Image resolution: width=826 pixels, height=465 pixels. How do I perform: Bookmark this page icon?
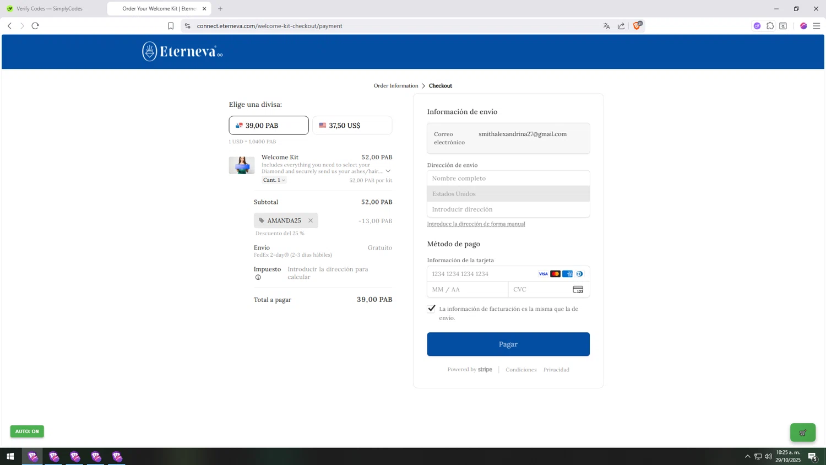pyautogui.click(x=171, y=26)
